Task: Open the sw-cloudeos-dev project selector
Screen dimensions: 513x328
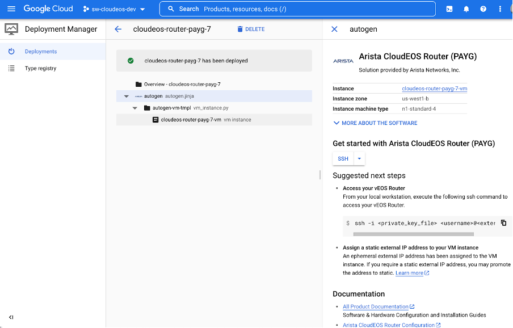Action: [114, 9]
